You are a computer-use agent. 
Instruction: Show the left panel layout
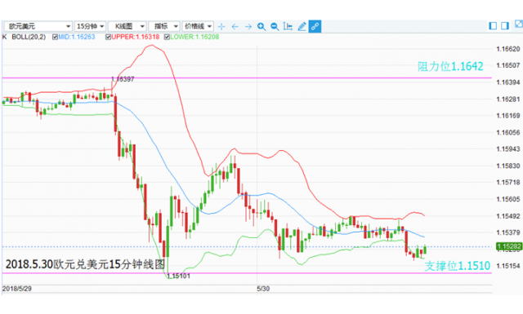(x=493, y=26)
